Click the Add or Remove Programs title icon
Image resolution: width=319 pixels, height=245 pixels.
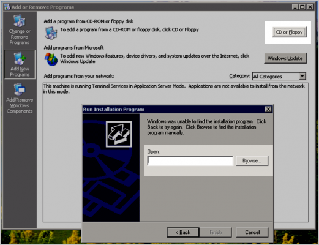(x=7, y=7)
